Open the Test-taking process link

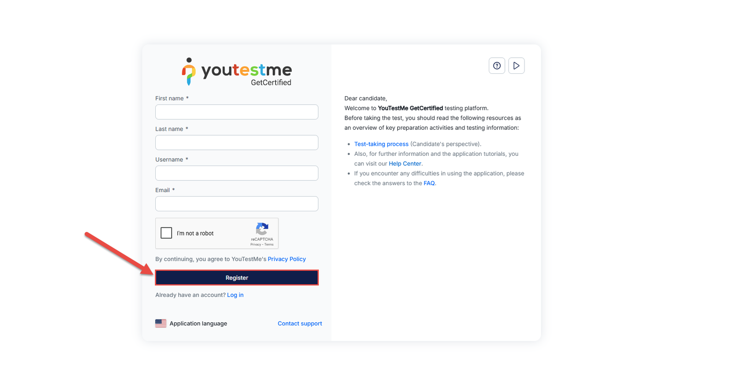tap(381, 144)
